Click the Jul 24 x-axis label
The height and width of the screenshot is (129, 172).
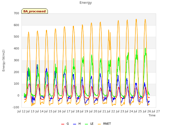[129, 112]
